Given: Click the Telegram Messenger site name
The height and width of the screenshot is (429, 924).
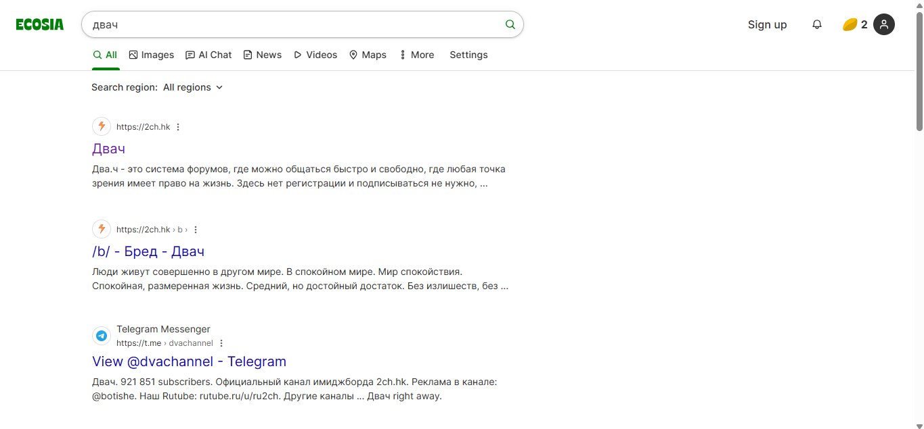Looking at the screenshot, I should click(163, 329).
